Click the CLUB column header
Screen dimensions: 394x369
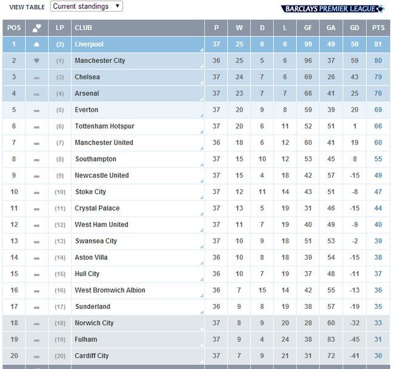click(82, 28)
